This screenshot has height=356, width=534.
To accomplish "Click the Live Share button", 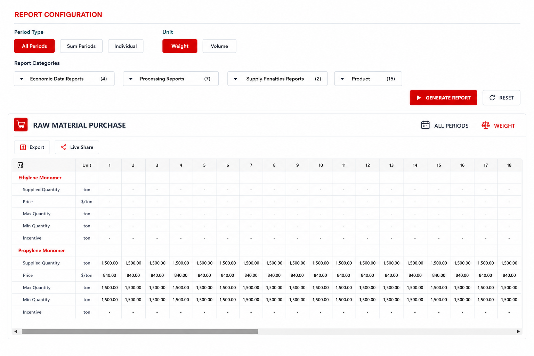I will pos(77,147).
